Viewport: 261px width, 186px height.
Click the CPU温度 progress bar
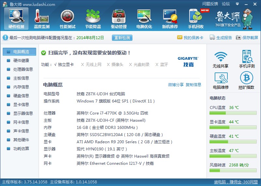[233, 113]
